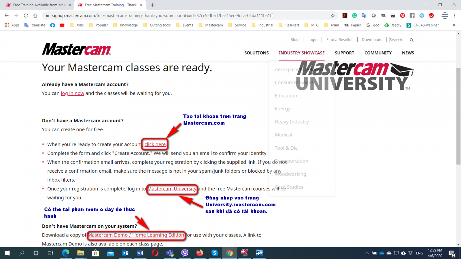Open the Jobs bookmarks folder

click(77, 25)
